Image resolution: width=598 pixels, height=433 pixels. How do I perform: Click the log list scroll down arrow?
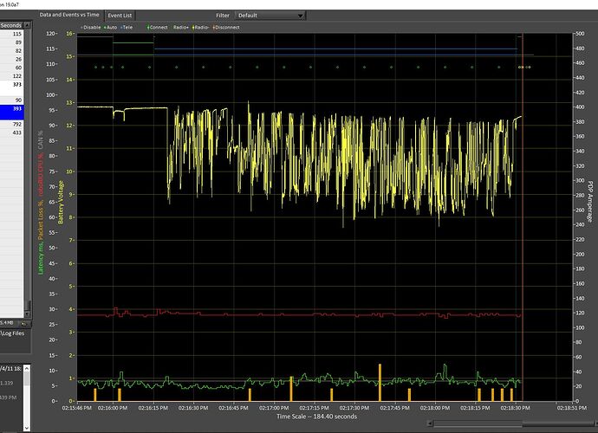pyautogui.click(x=28, y=313)
